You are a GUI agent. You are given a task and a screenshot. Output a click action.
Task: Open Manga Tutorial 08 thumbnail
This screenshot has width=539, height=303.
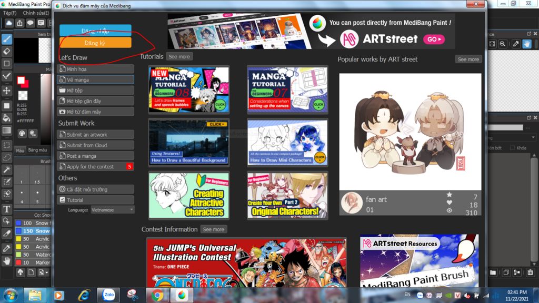click(189, 89)
